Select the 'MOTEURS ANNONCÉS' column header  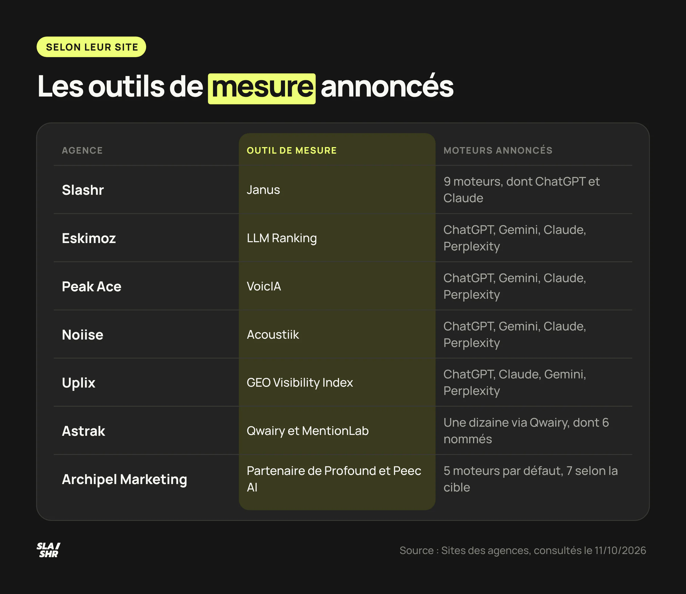(498, 150)
